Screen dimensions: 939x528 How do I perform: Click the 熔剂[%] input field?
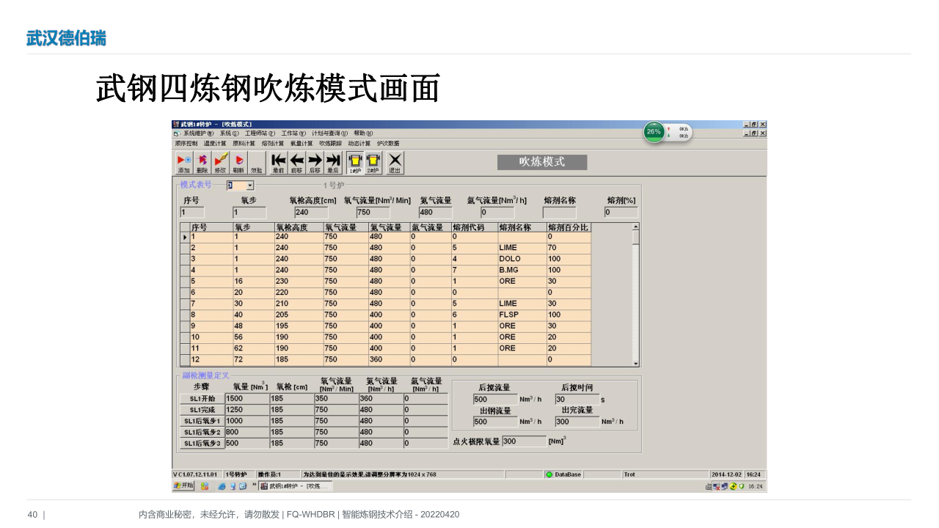point(621,212)
